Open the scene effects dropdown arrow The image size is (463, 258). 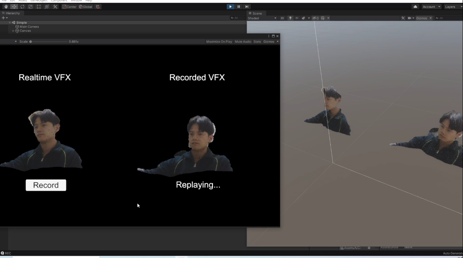click(x=309, y=18)
